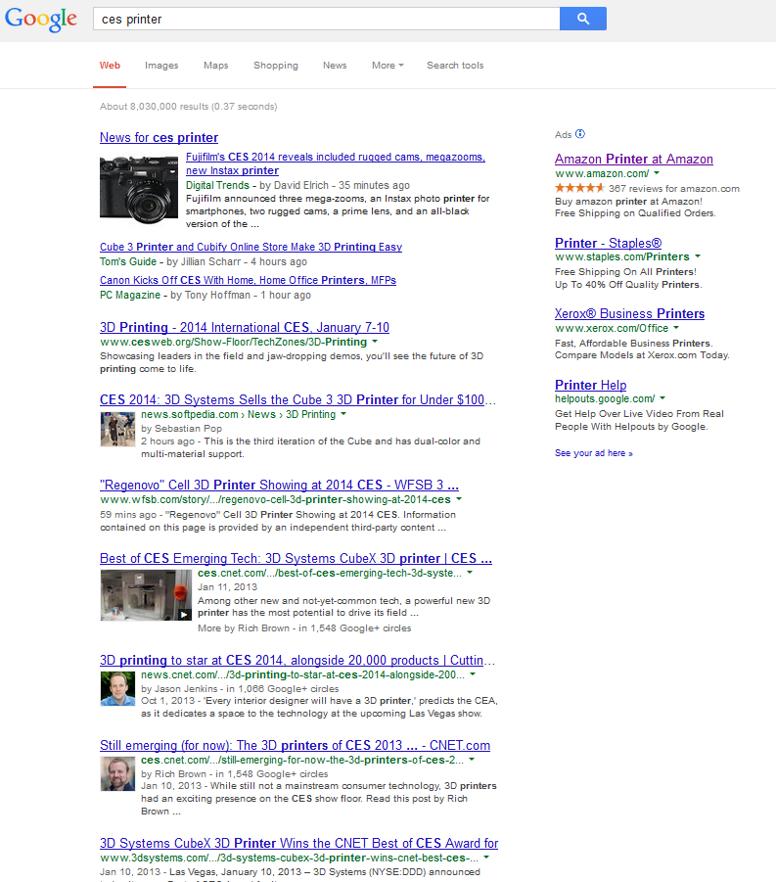Image resolution: width=776 pixels, height=882 pixels.
Task: Expand the news.softpedia.com URL dropdown arrow
Action: tap(343, 414)
